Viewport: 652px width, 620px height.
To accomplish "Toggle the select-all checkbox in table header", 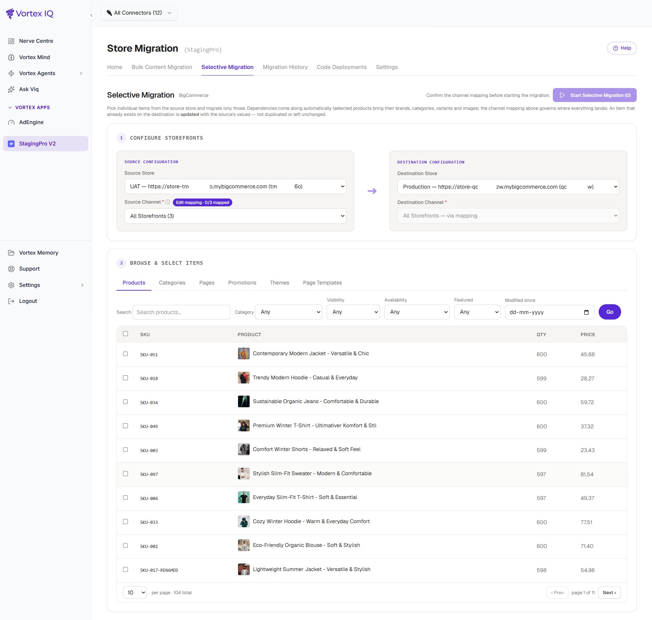I will tap(125, 334).
